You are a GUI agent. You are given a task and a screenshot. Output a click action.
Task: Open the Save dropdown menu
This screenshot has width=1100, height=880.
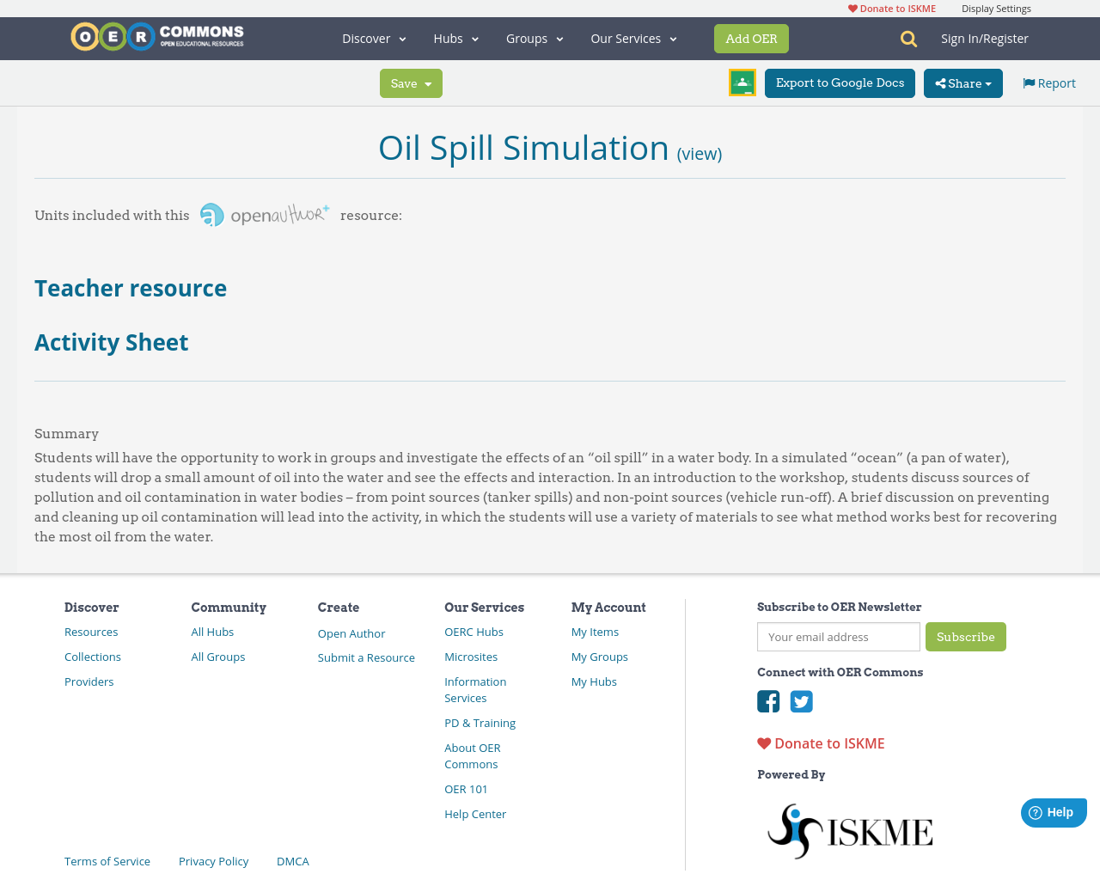[x=411, y=82]
